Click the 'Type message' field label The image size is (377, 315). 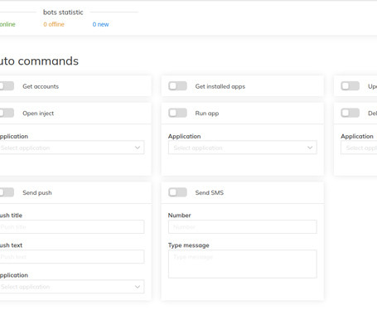coord(189,245)
